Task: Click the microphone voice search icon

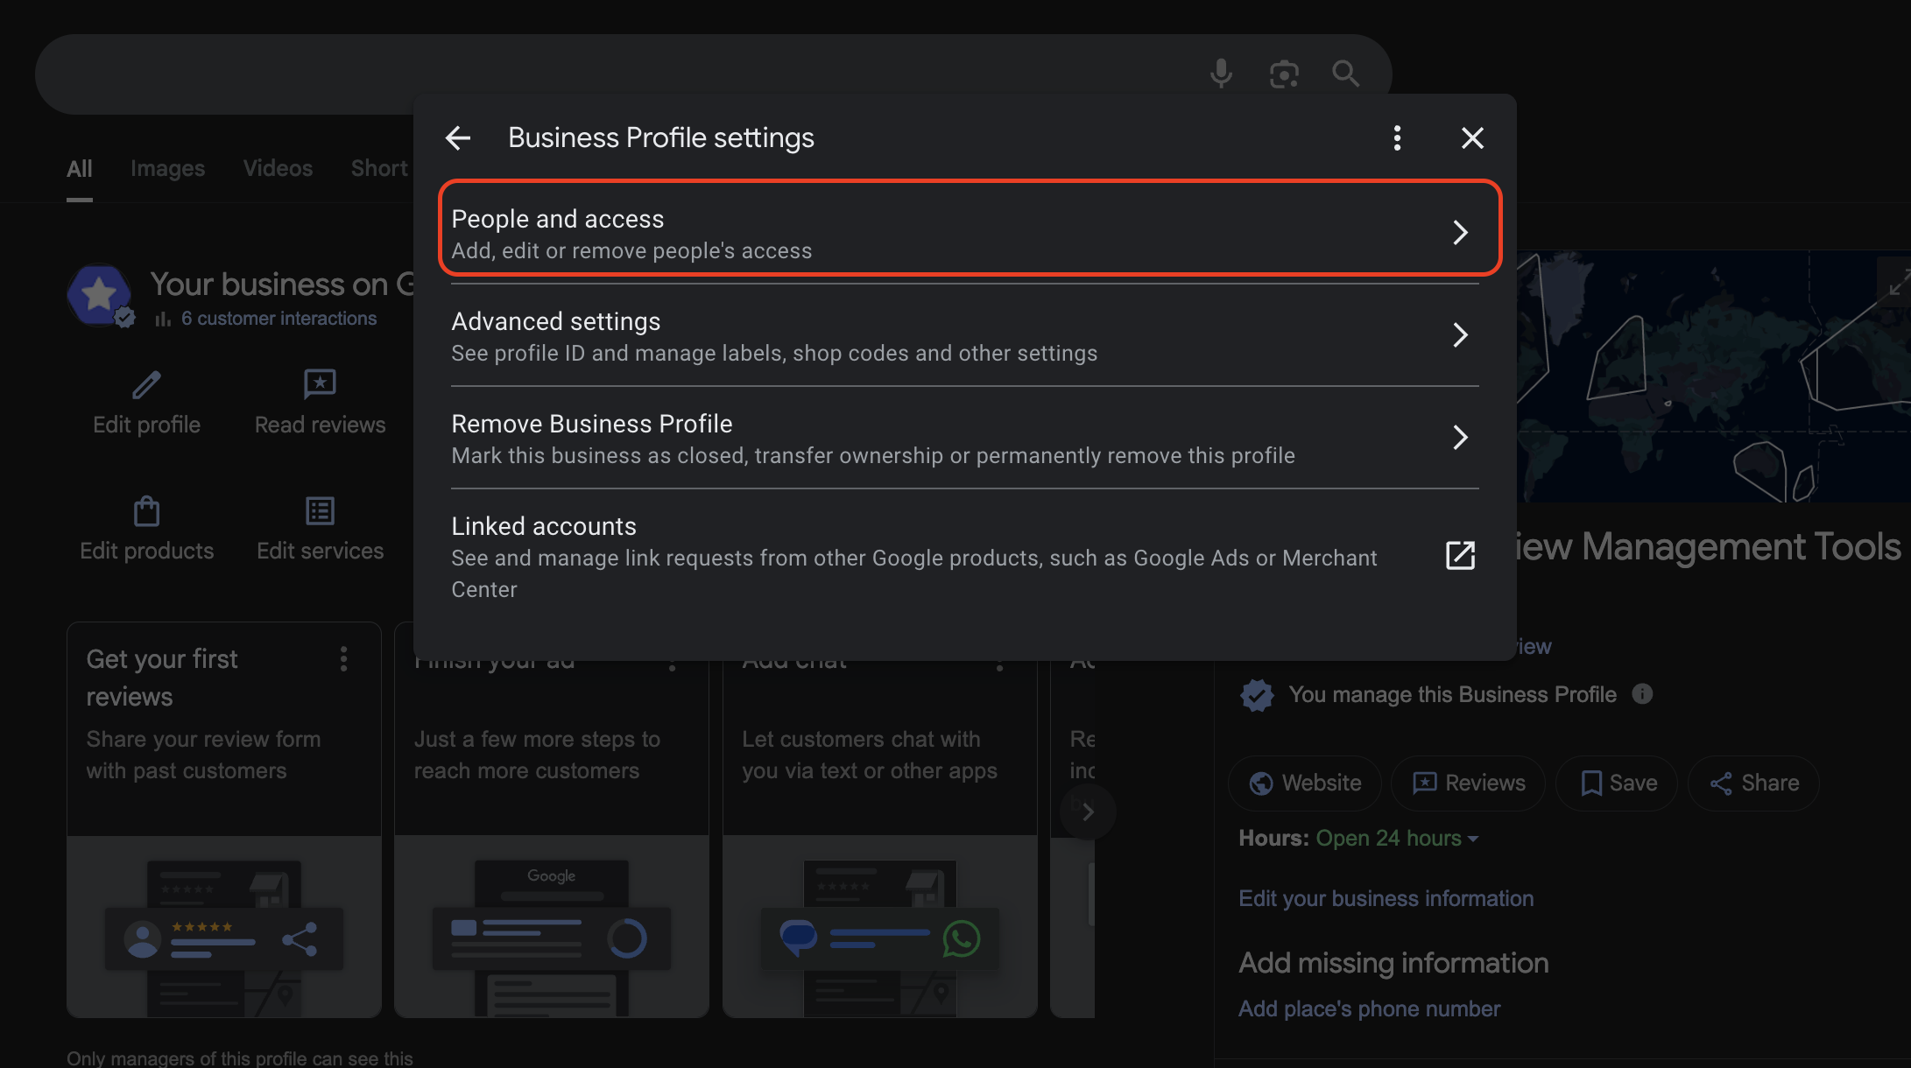Action: point(1221,74)
